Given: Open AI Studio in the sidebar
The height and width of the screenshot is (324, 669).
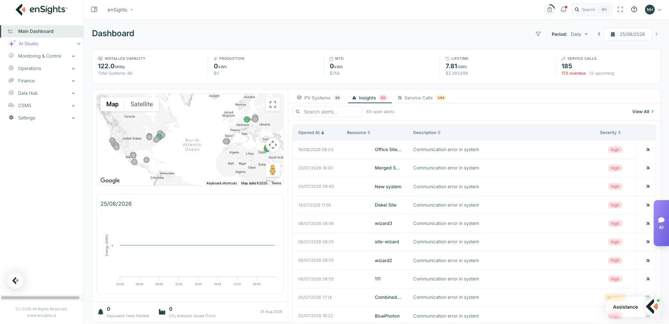Looking at the screenshot, I should pos(42,44).
